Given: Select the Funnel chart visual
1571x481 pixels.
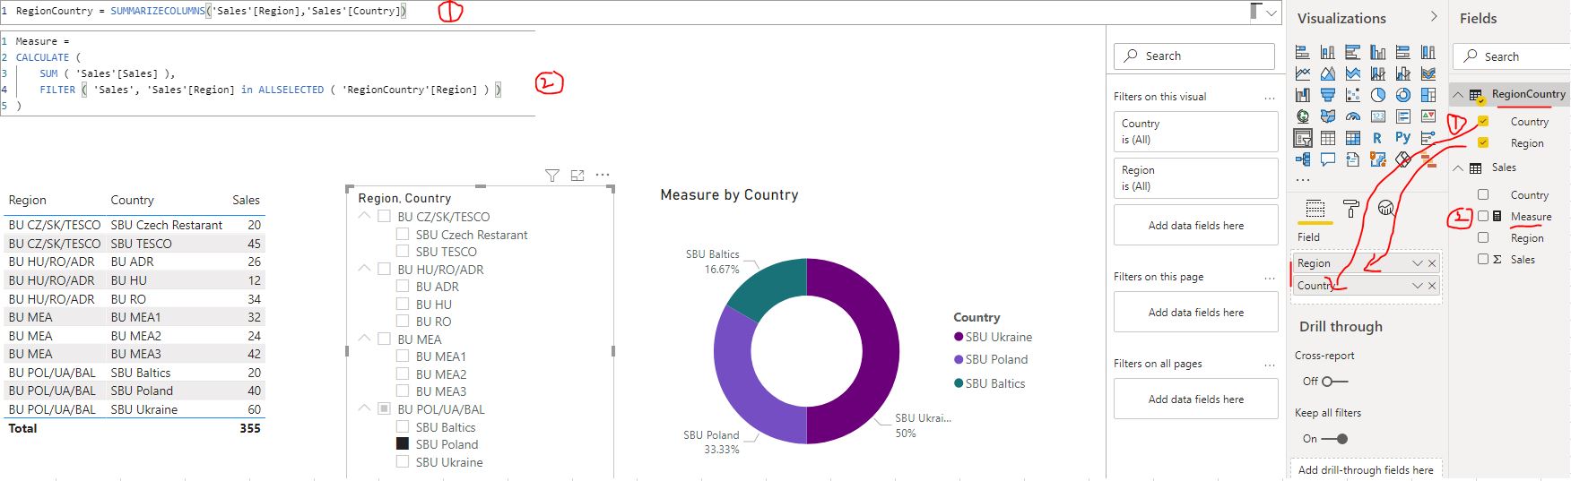Looking at the screenshot, I should coord(1328,95).
